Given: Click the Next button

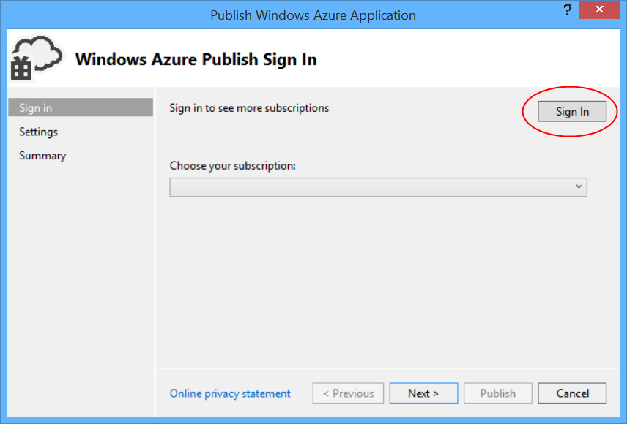Looking at the screenshot, I should click(423, 393).
